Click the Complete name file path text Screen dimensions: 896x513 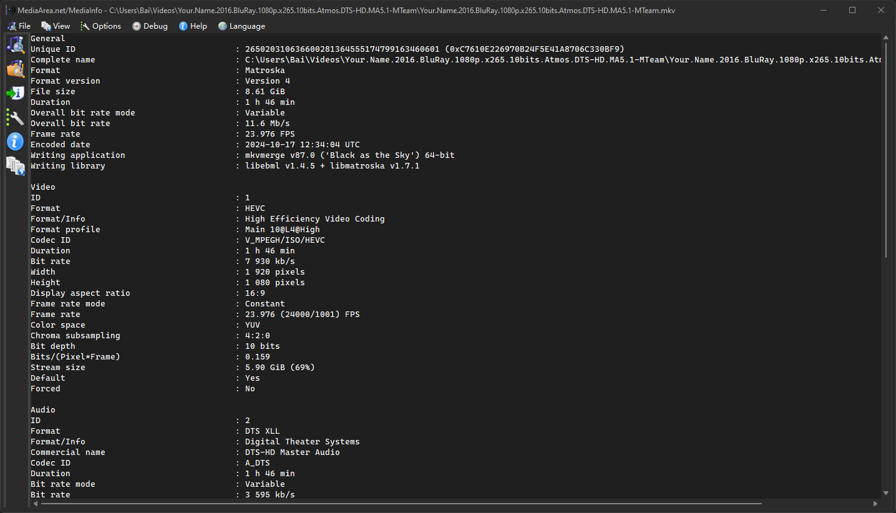point(562,60)
